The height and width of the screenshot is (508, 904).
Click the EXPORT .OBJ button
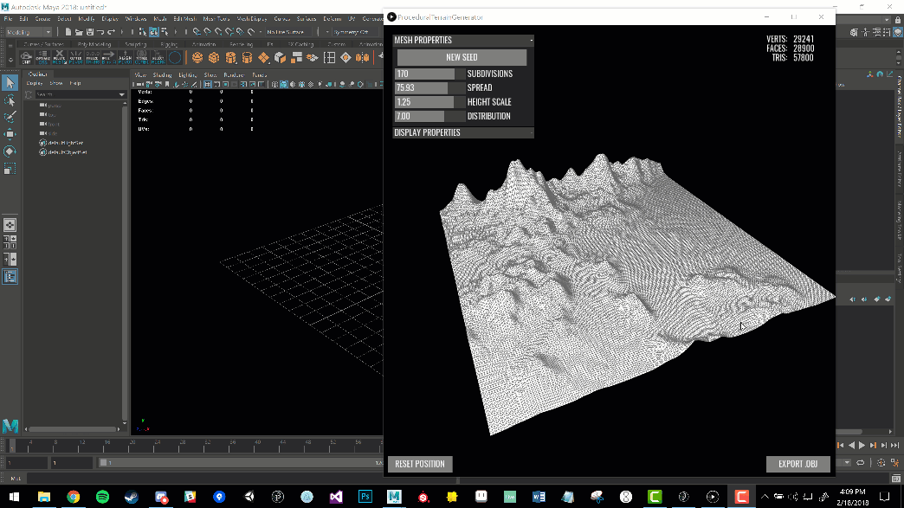(797, 464)
